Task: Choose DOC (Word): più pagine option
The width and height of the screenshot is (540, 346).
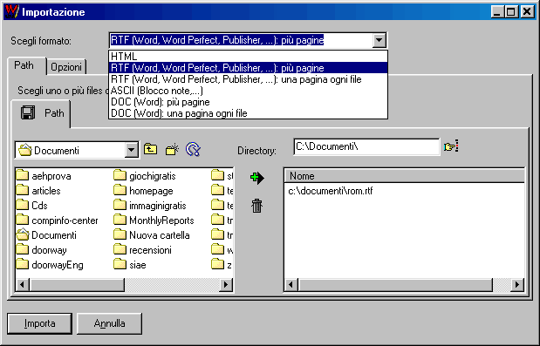Action: pyautogui.click(x=248, y=102)
